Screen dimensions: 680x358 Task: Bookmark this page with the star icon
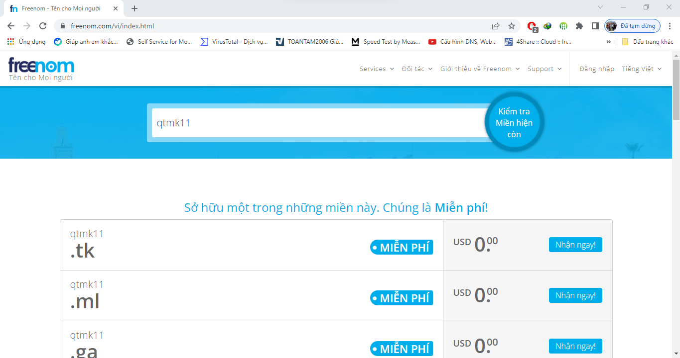pyautogui.click(x=512, y=26)
